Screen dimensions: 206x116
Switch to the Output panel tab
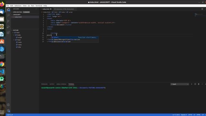click(x=52, y=84)
